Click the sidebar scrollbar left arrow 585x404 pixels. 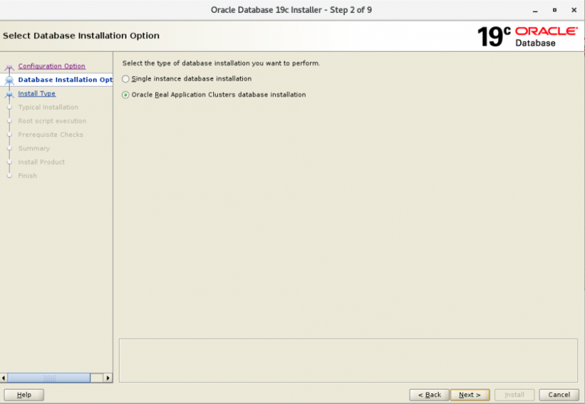click(x=5, y=378)
